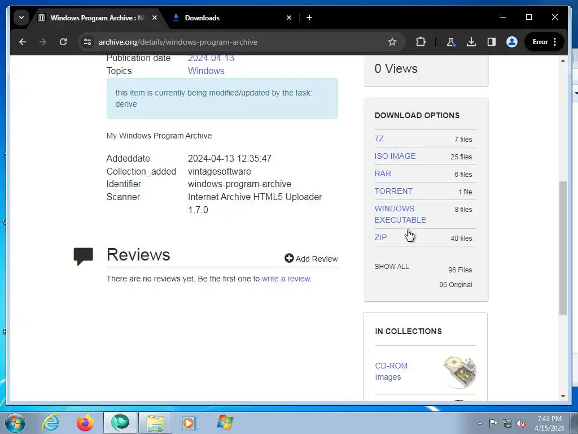Screen dimensions: 578x434
Task: Open the ZIP download option
Action: 380,237
